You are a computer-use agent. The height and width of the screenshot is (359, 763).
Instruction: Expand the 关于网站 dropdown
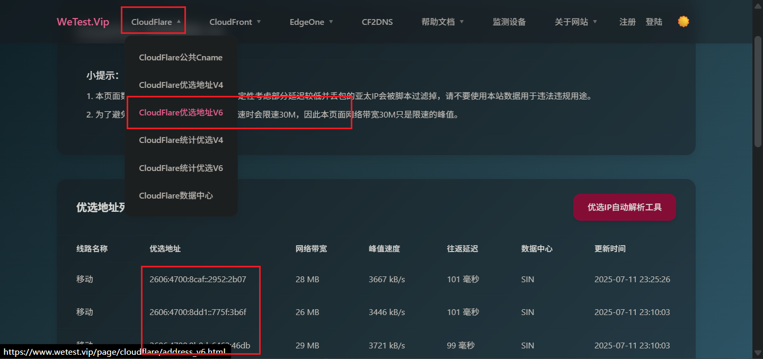pyautogui.click(x=576, y=22)
